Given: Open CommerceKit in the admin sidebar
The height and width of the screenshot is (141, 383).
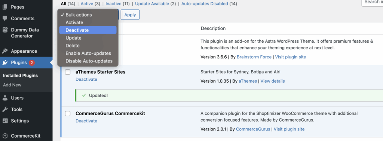Looking at the screenshot, I should 26,136.
